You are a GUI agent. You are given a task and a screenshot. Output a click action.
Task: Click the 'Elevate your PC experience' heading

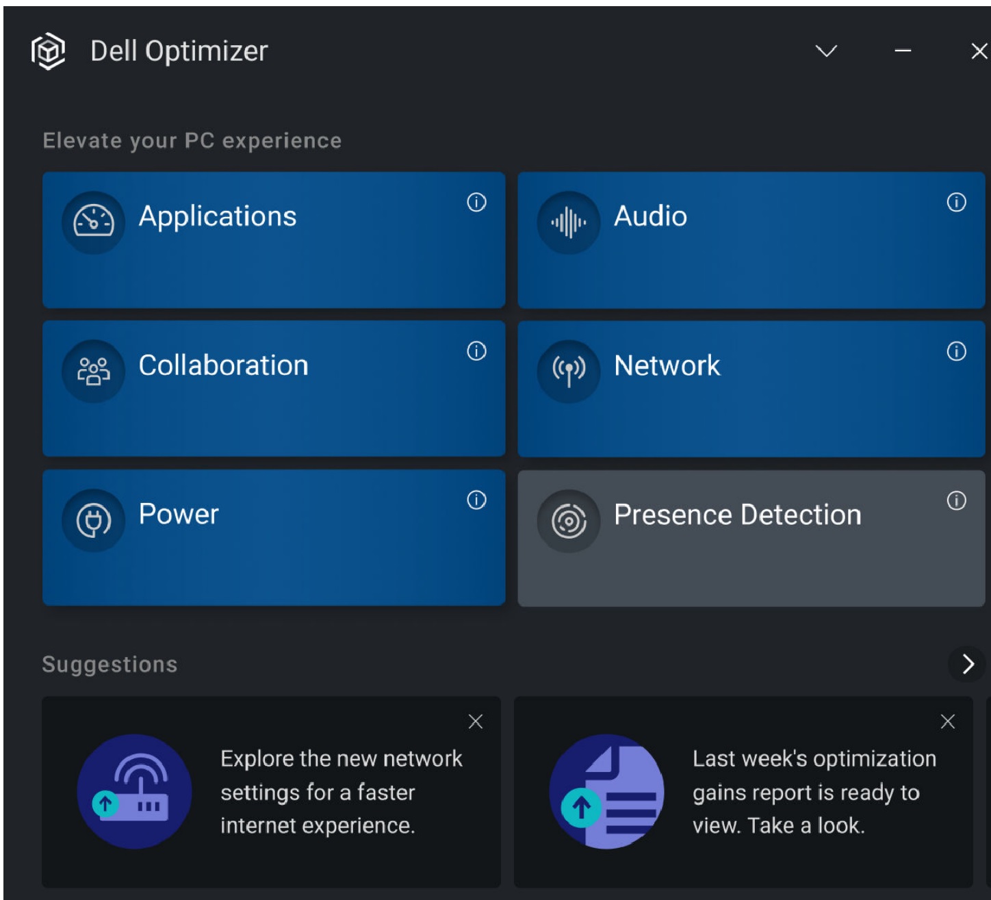(x=192, y=140)
